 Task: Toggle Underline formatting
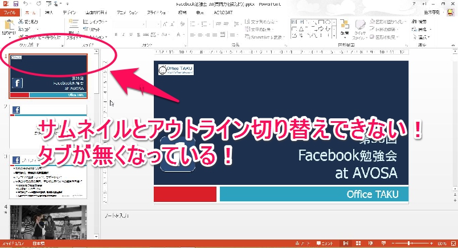[131, 35]
